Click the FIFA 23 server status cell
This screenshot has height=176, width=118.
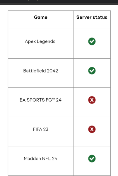point(92,132)
